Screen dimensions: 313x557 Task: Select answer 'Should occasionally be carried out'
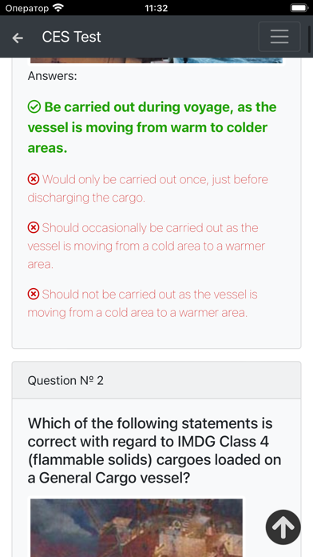[146, 246]
